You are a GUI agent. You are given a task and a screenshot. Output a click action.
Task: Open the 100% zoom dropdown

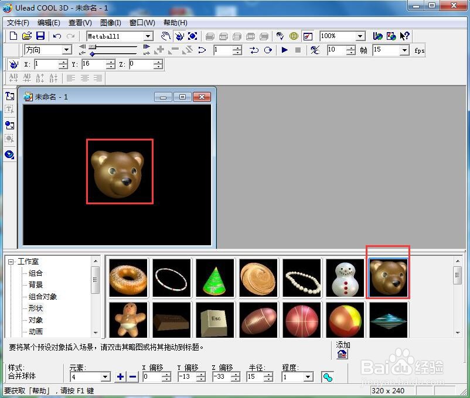[x=360, y=36]
